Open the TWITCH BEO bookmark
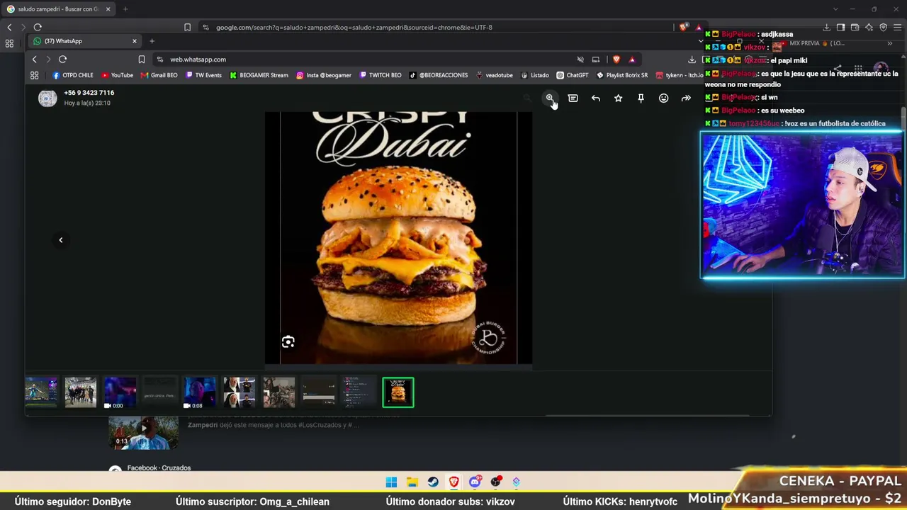Image resolution: width=907 pixels, height=510 pixels. click(381, 75)
